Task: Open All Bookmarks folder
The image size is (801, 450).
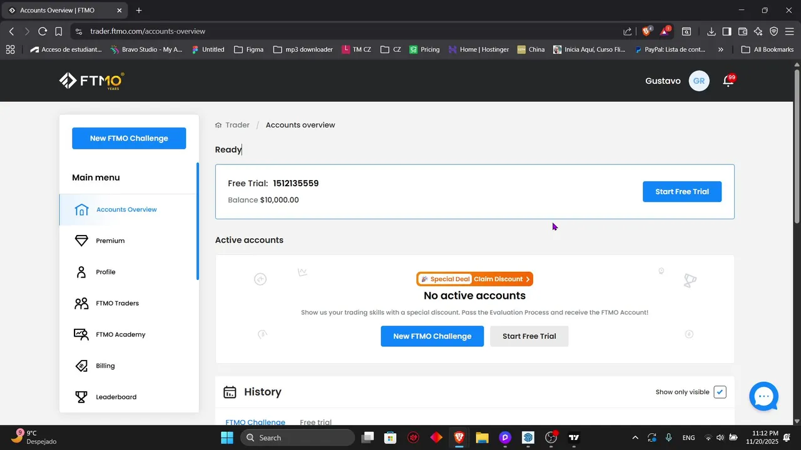Action: 767,49
